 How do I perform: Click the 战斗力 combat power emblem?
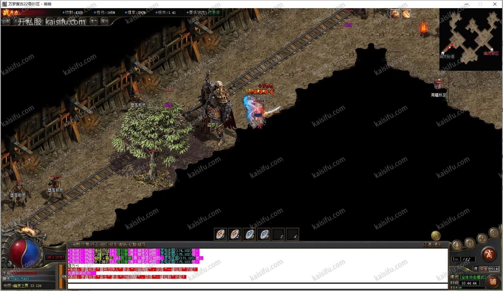click(x=10, y=13)
